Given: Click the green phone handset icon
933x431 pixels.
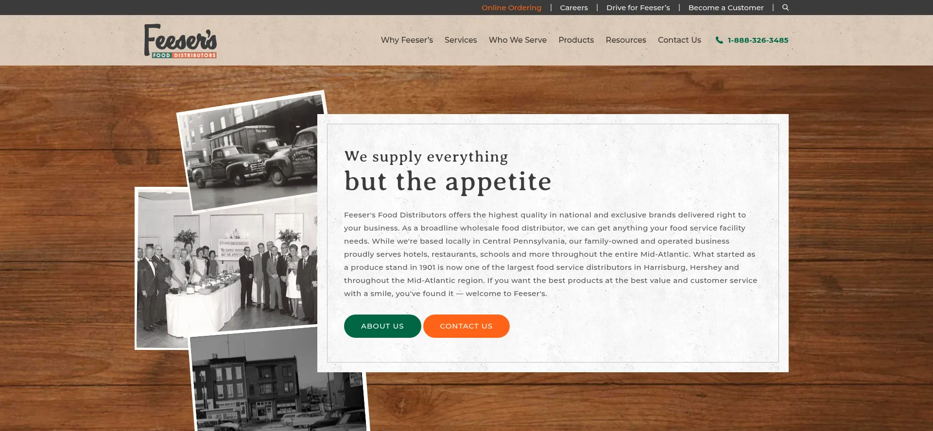Looking at the screenshot, I should pos(719,40).
